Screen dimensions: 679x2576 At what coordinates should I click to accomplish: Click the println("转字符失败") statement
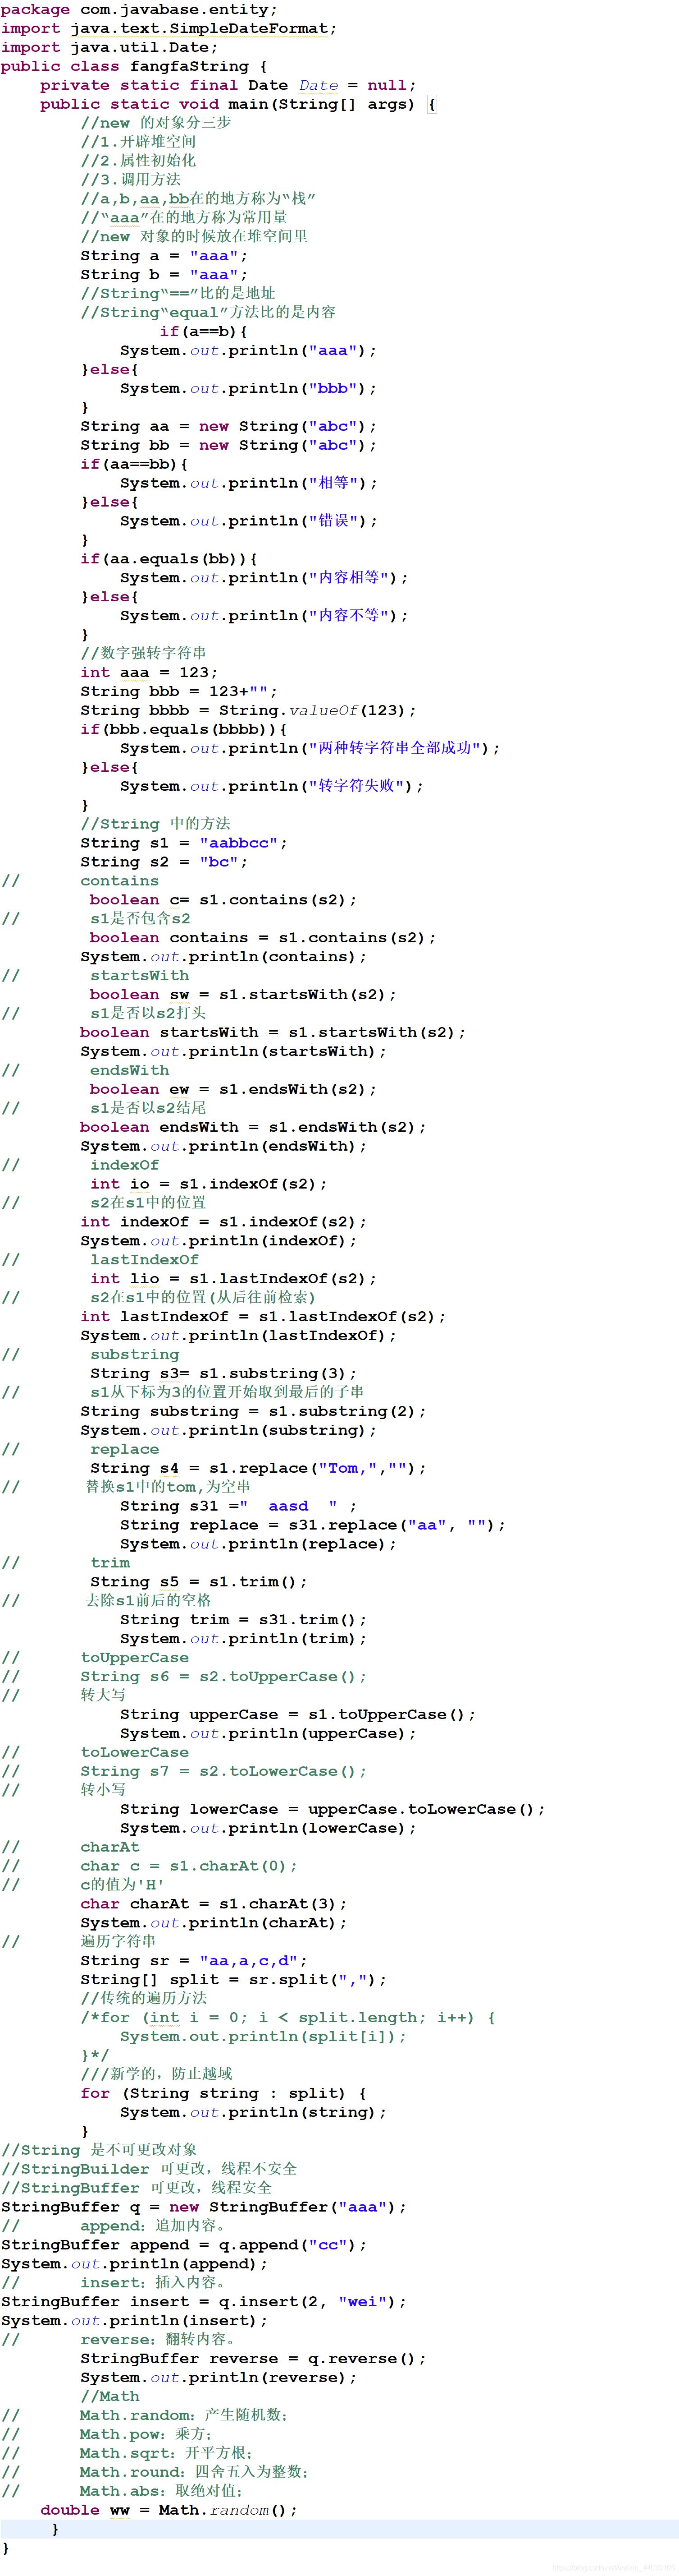tap(272, 786)
